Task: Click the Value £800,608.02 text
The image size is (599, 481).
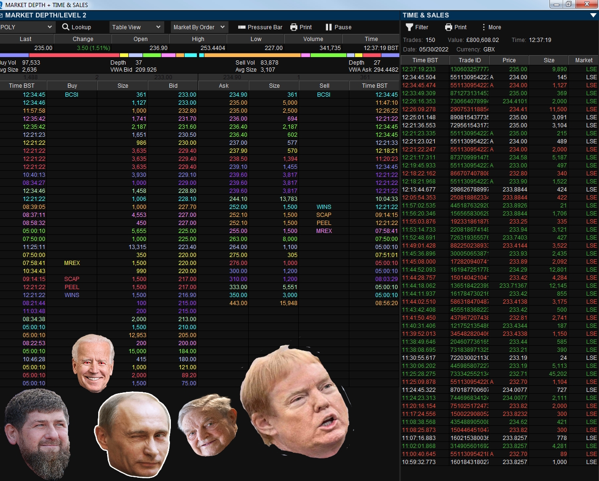Action: click(473, 40)
